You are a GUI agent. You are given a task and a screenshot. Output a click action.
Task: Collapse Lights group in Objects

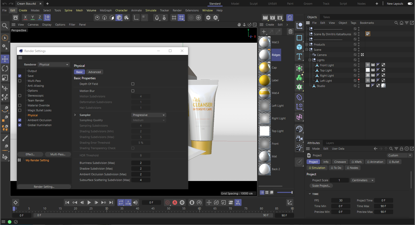point(310,60)
